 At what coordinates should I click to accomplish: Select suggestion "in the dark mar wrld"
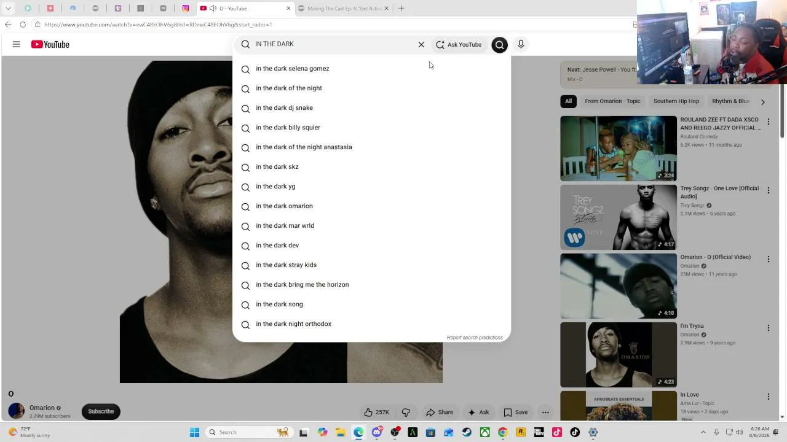tap(371, 226)
